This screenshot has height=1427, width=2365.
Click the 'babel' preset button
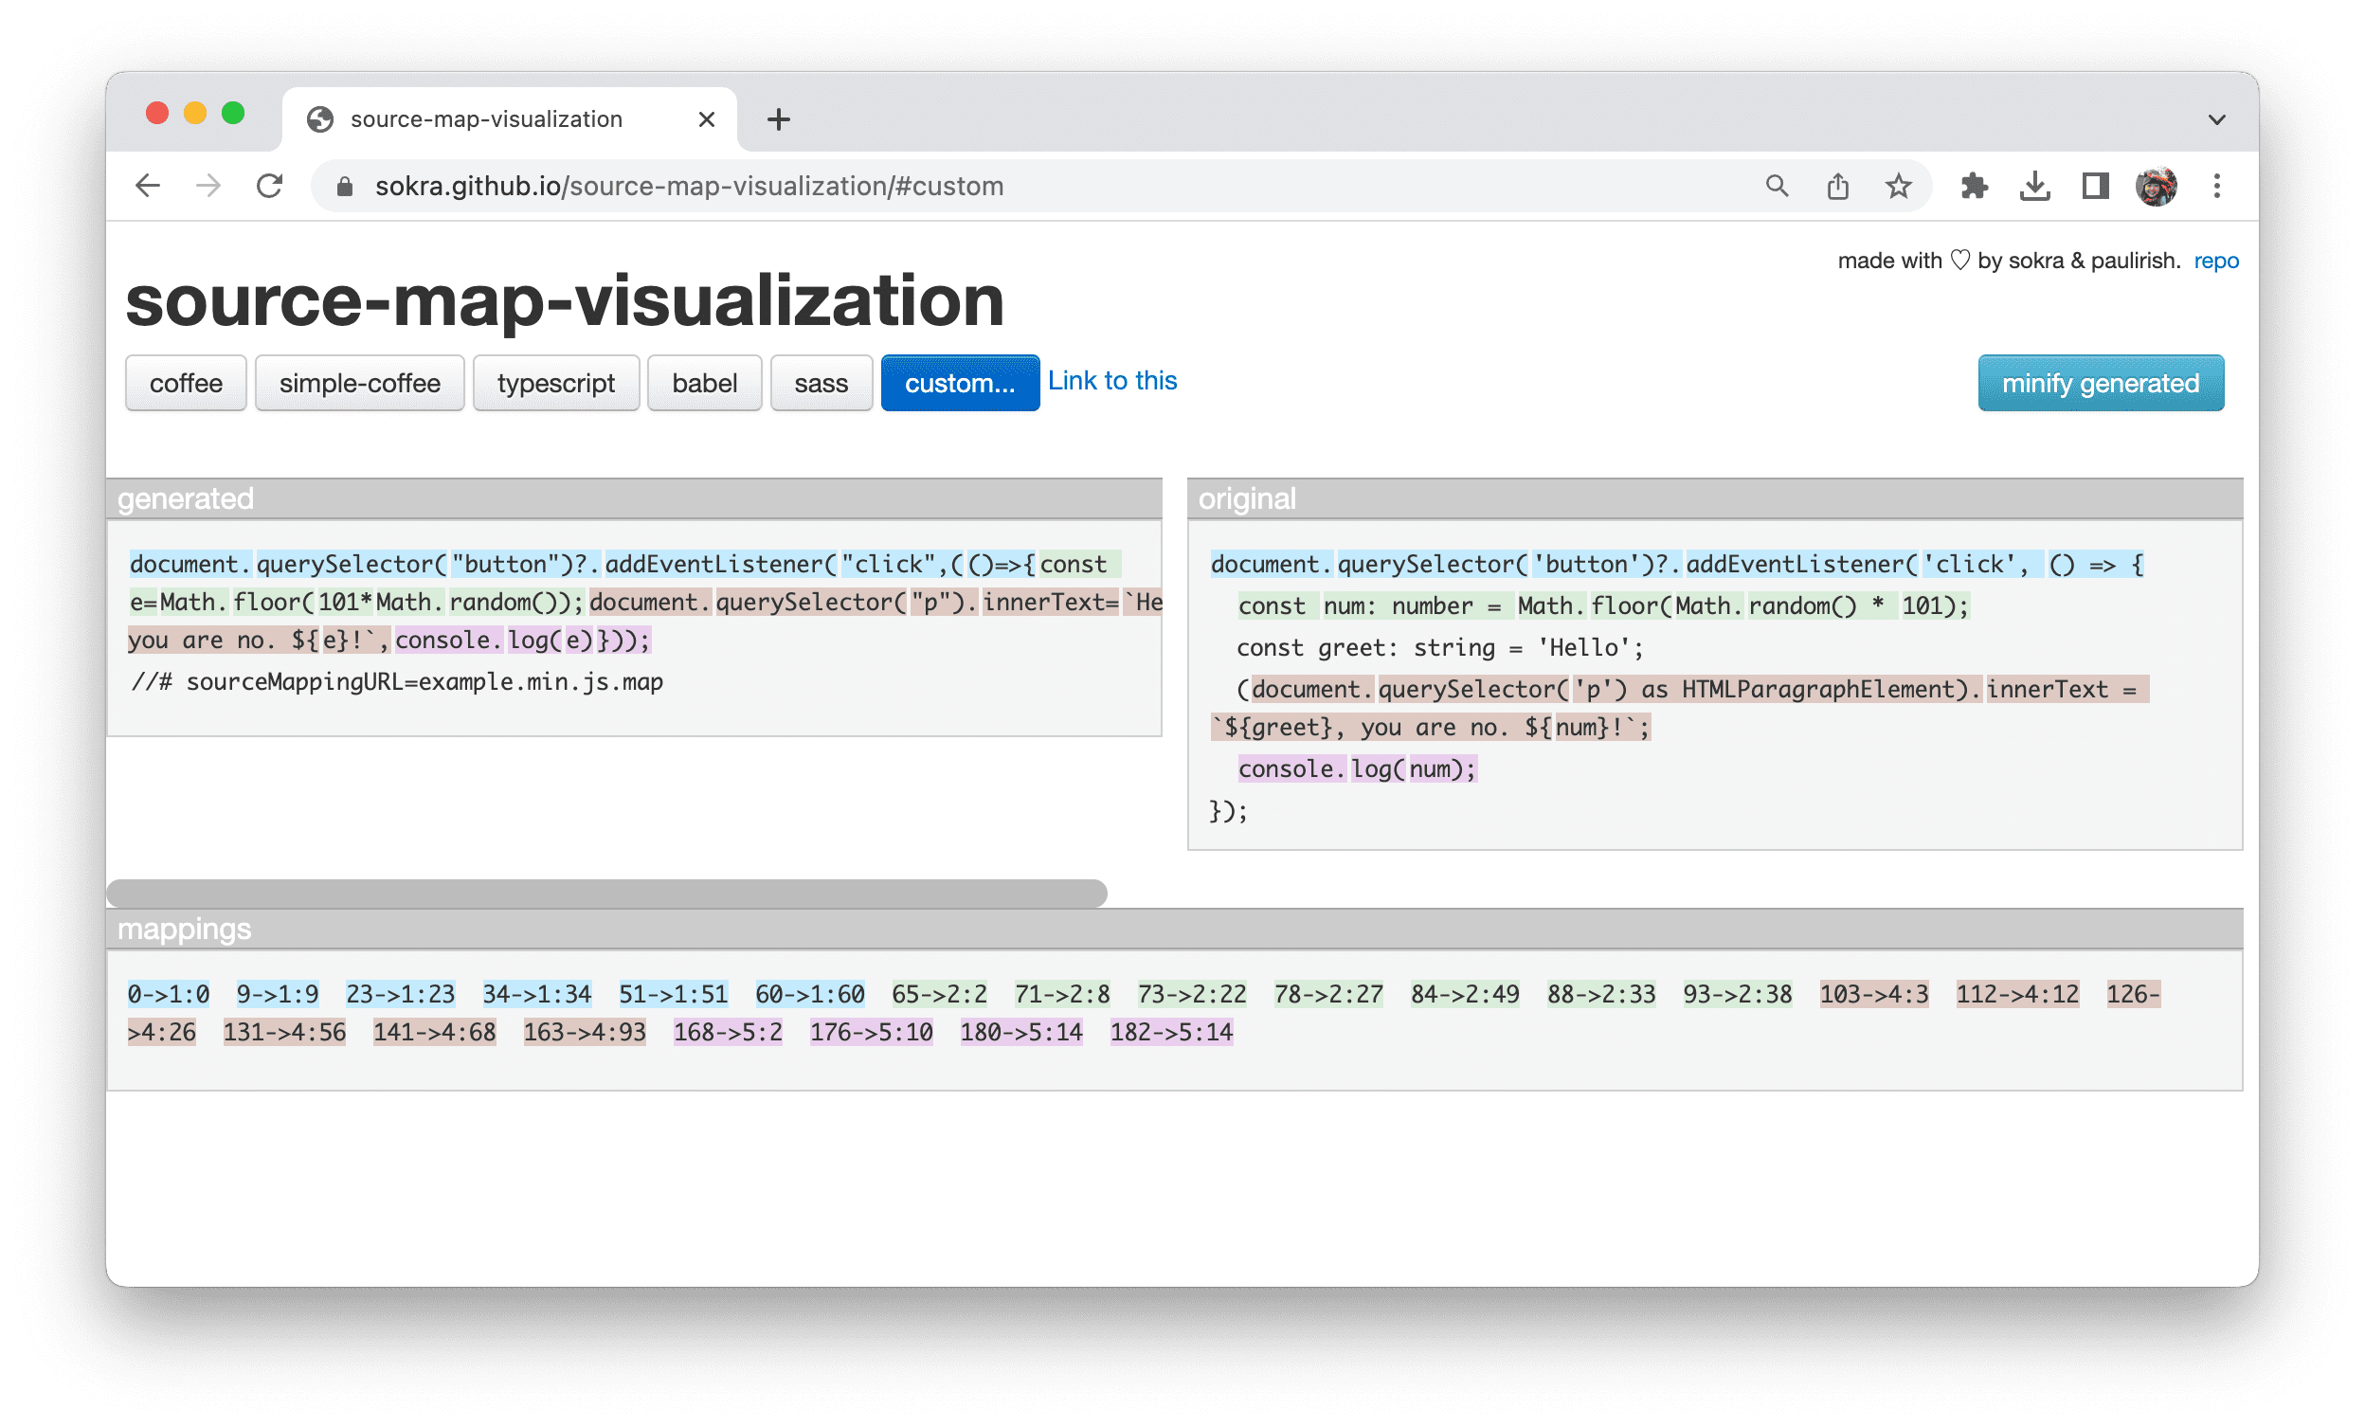pyautogui.click(x=703, y=382)
